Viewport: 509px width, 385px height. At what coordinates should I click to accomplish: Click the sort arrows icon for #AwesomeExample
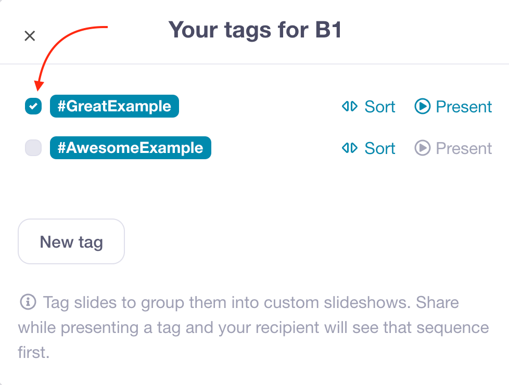point(349,148)
